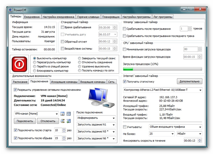Click network computers icon beside Отключить button
The image size is (214, 154).
coord(63,121)
